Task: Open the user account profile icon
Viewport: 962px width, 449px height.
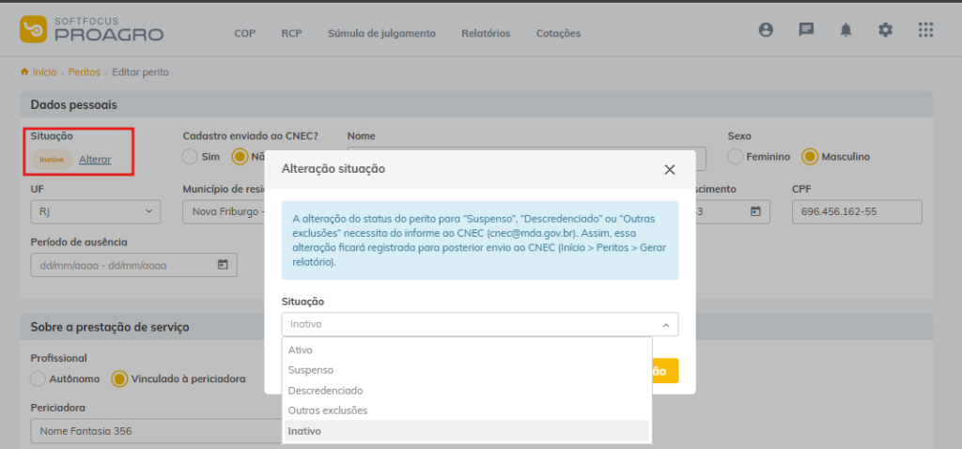Action: click(x=766, y=30)
